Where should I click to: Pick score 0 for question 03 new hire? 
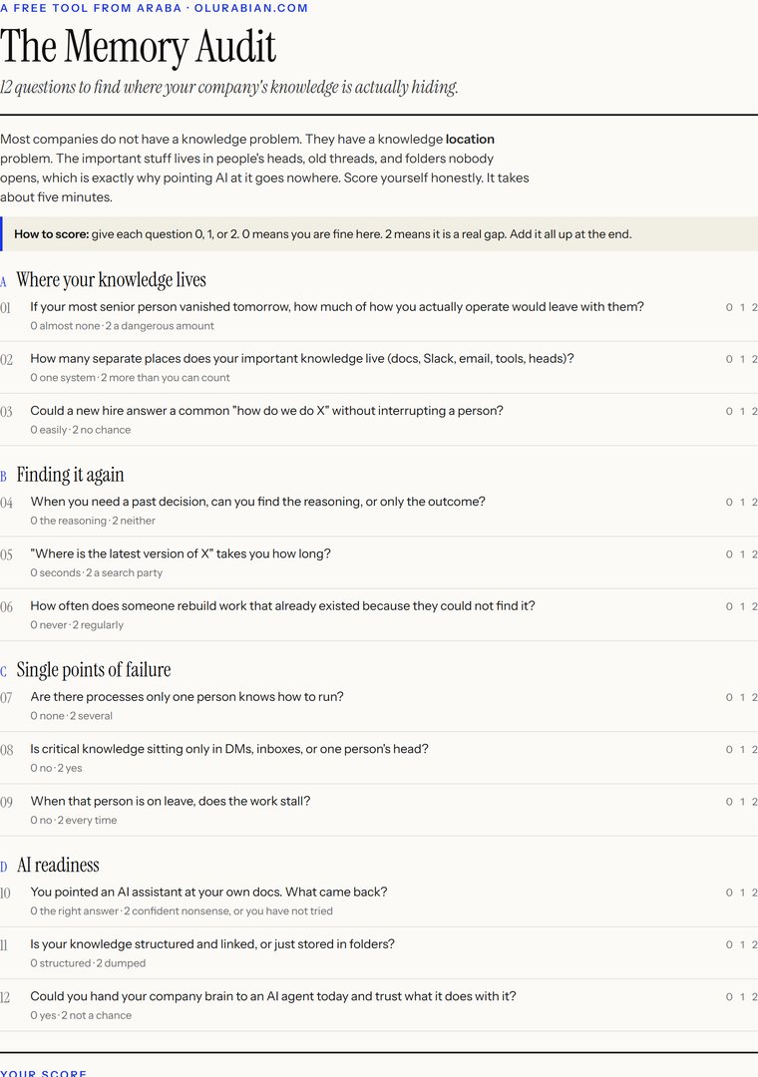click(729, 412)
